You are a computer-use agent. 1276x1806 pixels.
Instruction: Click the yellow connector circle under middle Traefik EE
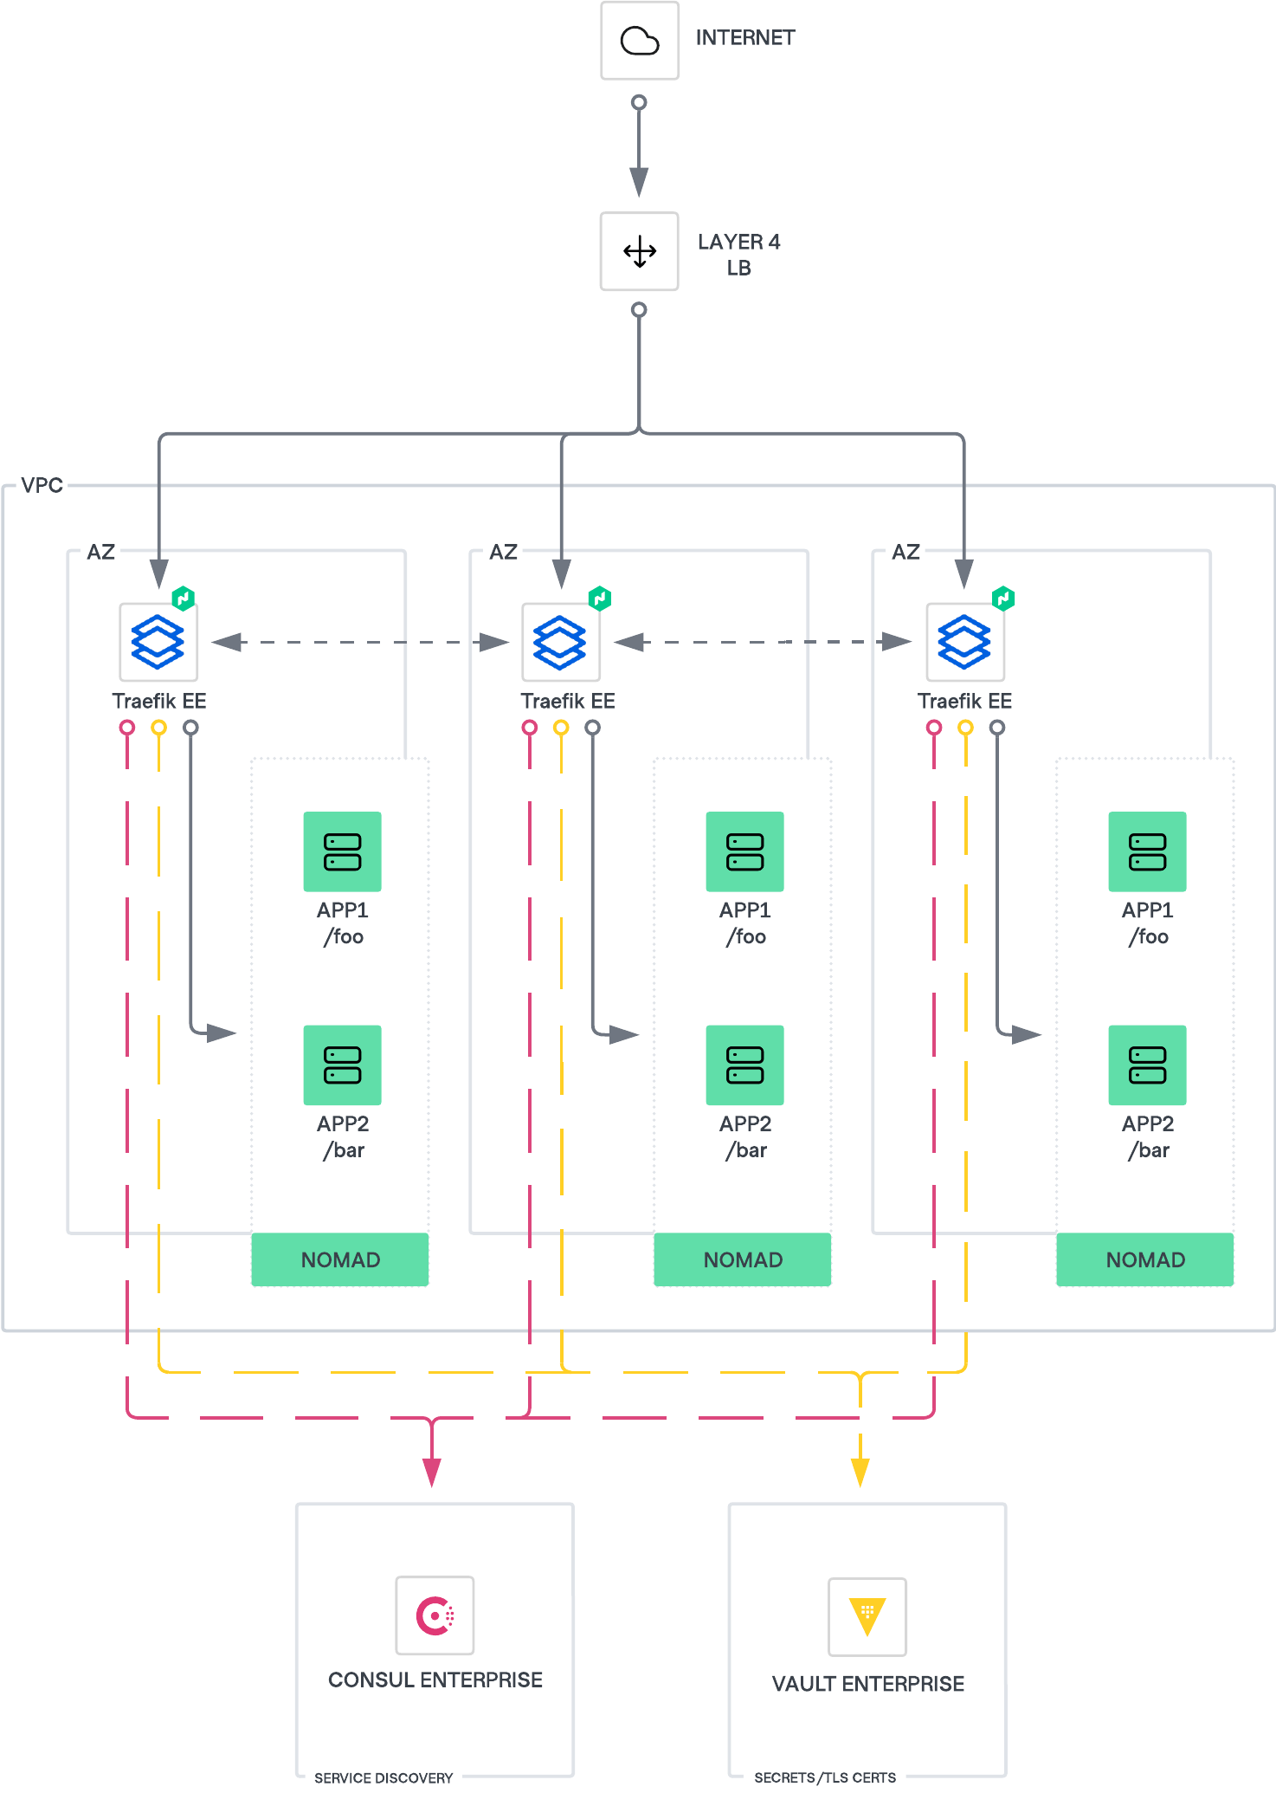561,728
